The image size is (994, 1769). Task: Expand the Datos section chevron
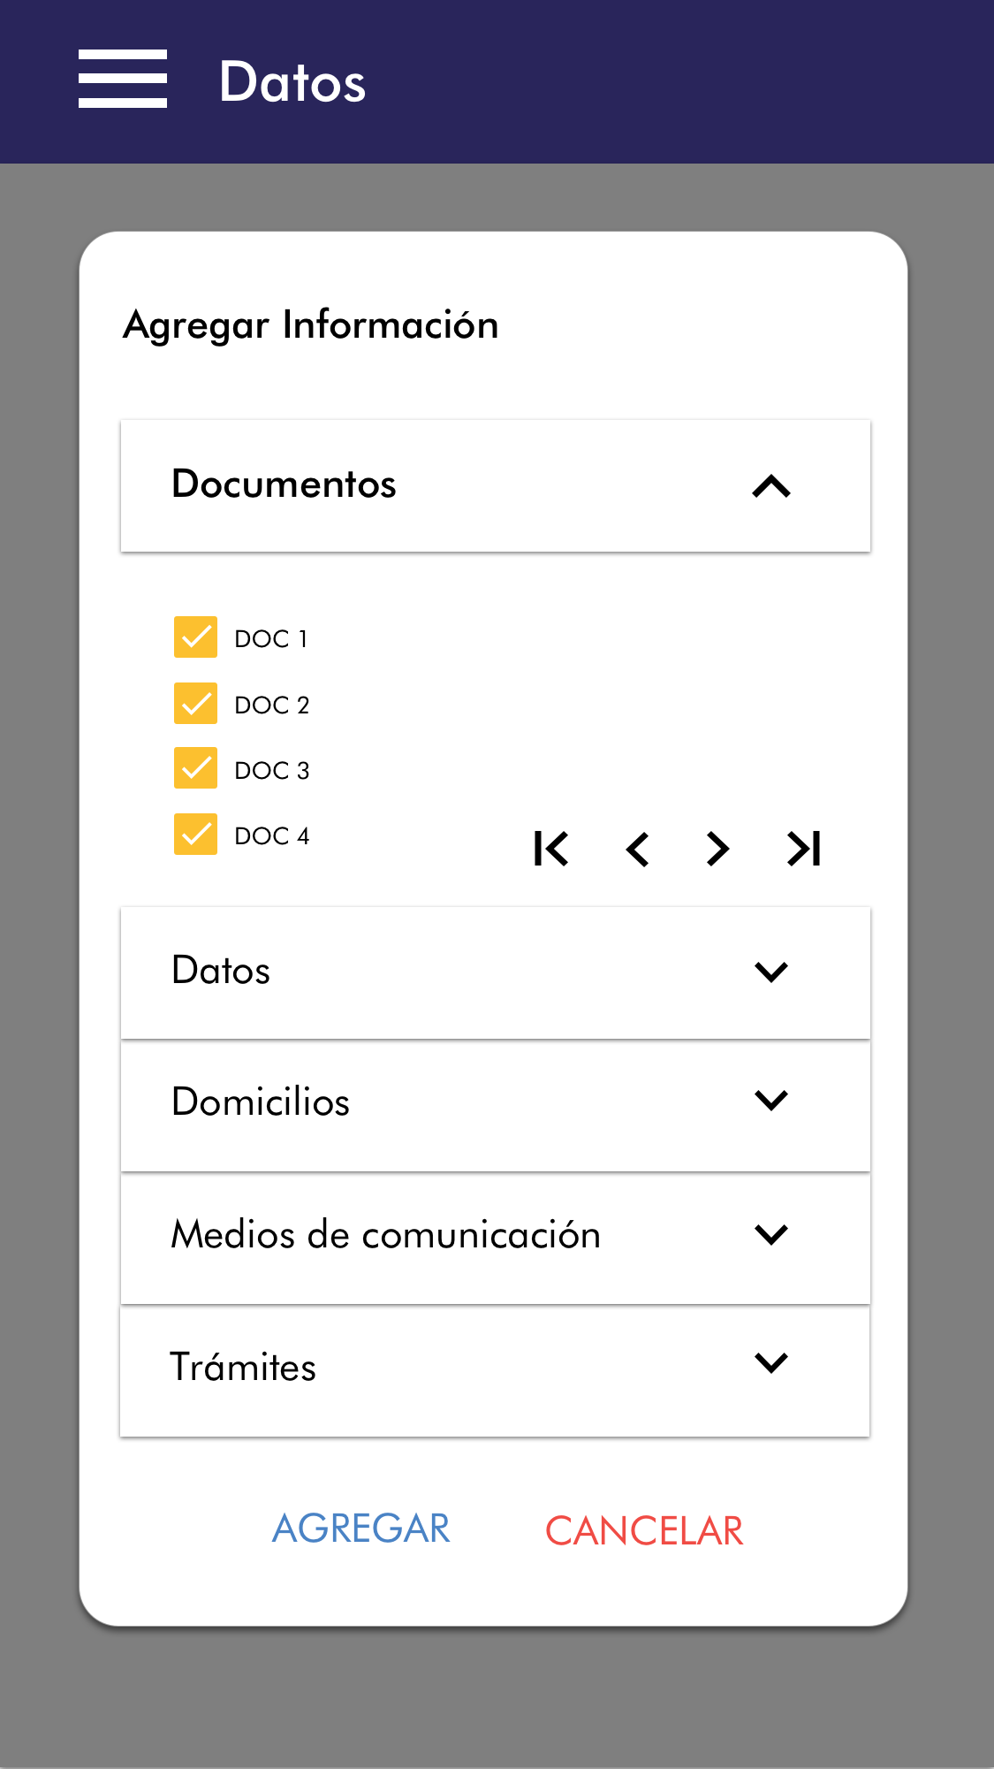pos(771,972)
